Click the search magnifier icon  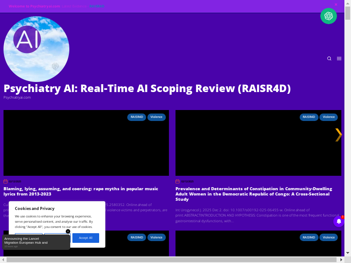click(329, 59)
